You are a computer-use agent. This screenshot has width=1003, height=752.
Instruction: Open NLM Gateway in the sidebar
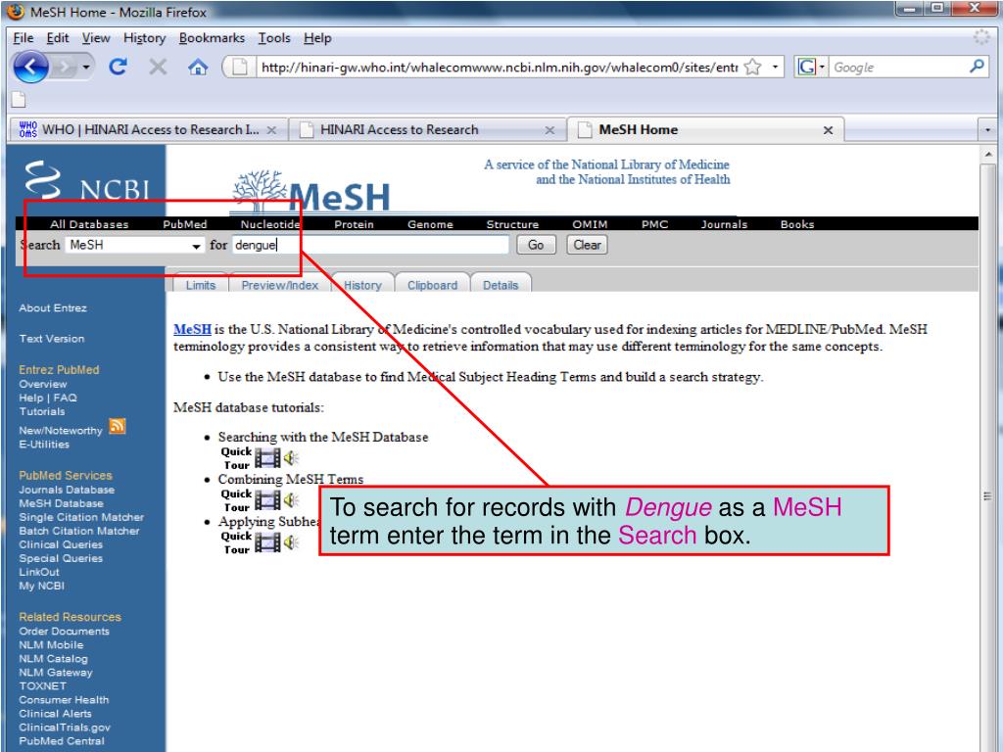click(x=56, y=673)
